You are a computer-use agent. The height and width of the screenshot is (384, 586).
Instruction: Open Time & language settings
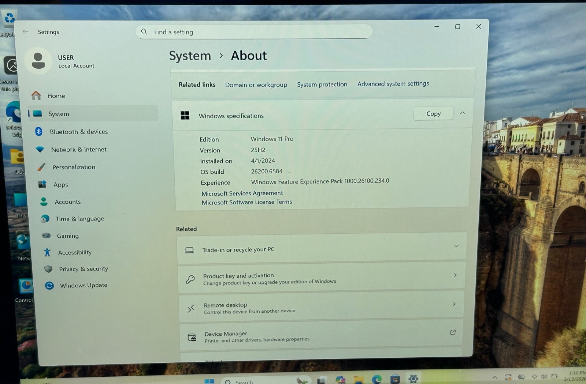click(80, 219)
